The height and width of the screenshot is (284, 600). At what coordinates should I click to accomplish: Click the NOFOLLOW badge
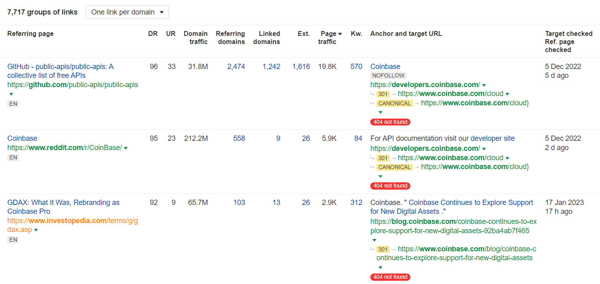[388, 75]
